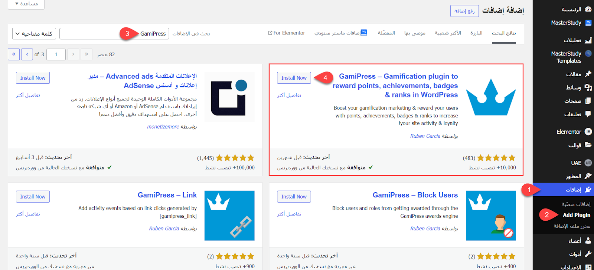Image resolution: width=594 pixels, height=270 pixels.
Task: Click the GamiPress Gamification star rating
Action: pos(496,158)
